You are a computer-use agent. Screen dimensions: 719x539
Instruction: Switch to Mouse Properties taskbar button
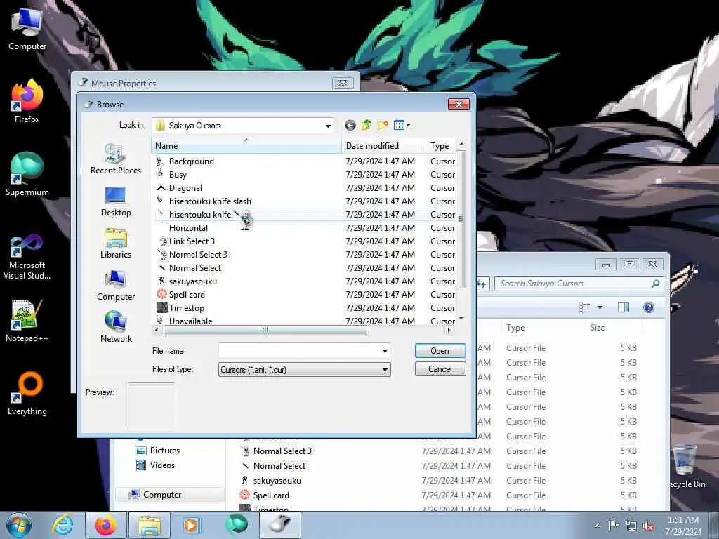point(280,525)
